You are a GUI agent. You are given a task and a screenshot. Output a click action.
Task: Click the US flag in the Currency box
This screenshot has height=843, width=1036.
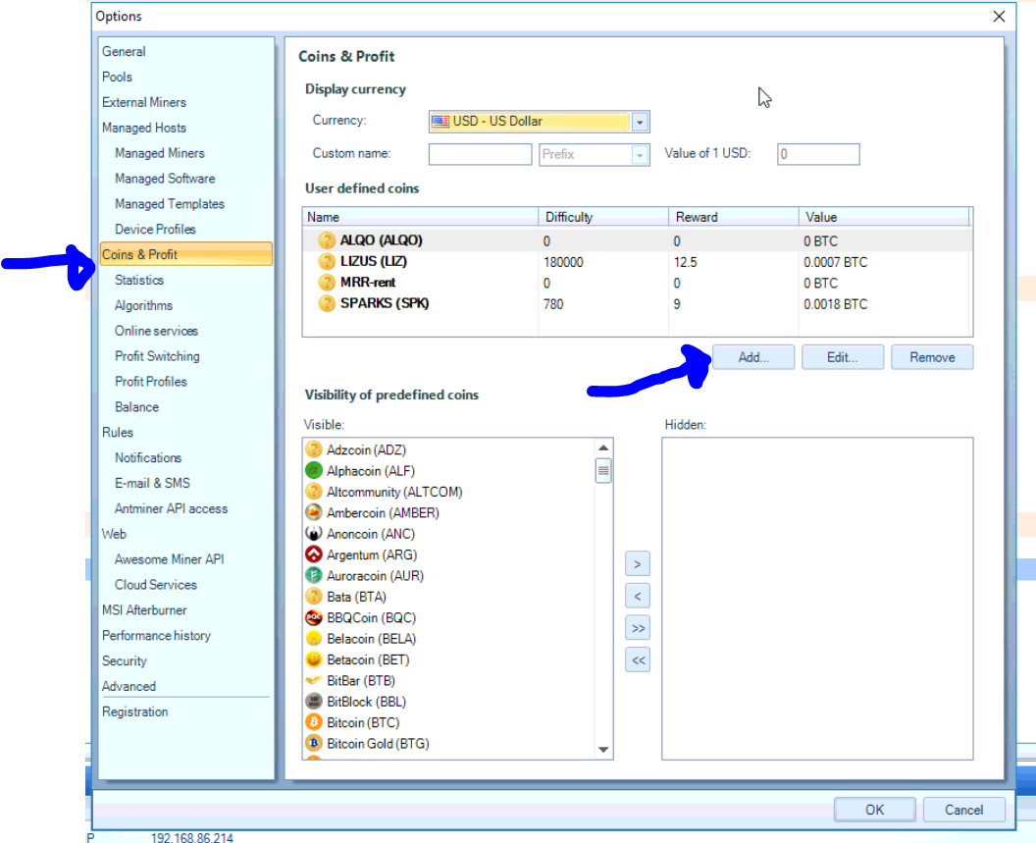click(x=440, y=122)
